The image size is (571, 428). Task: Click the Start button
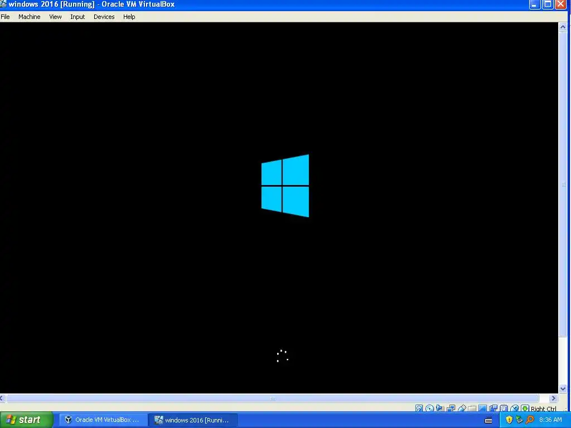point(26,420)
